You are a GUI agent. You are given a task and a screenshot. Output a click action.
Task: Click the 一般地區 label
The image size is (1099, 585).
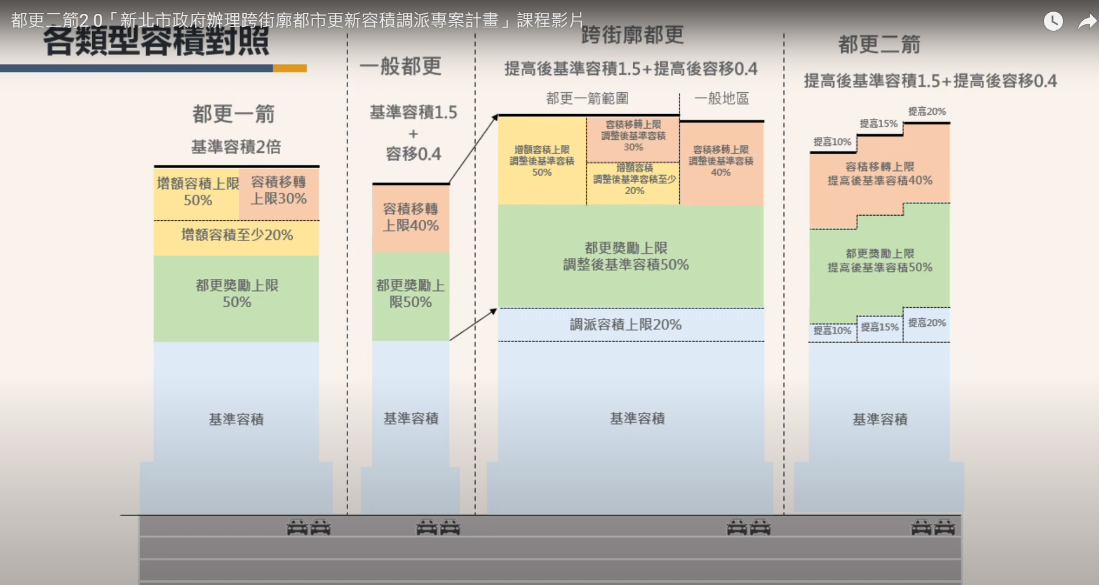tap(721, 99)
